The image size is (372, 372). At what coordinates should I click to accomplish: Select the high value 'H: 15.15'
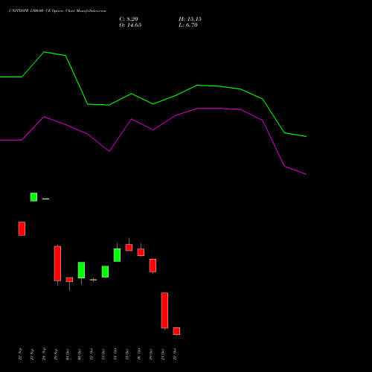(190, 19)
